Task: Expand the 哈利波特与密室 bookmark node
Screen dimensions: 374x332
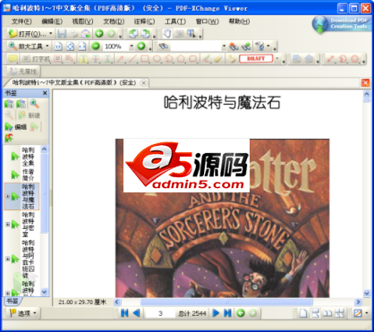Action: coord(7,224)
